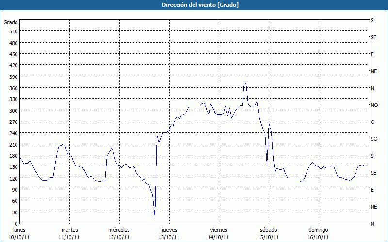
Task: Select the 'sábado 15/10/11' date label
Action: pos(268,233)
